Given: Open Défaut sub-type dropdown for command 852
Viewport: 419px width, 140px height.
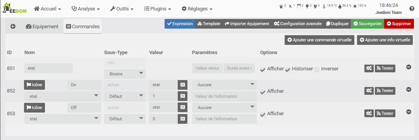Looking at the screenshot, I should pyautogui.click(x=125, y=96).
